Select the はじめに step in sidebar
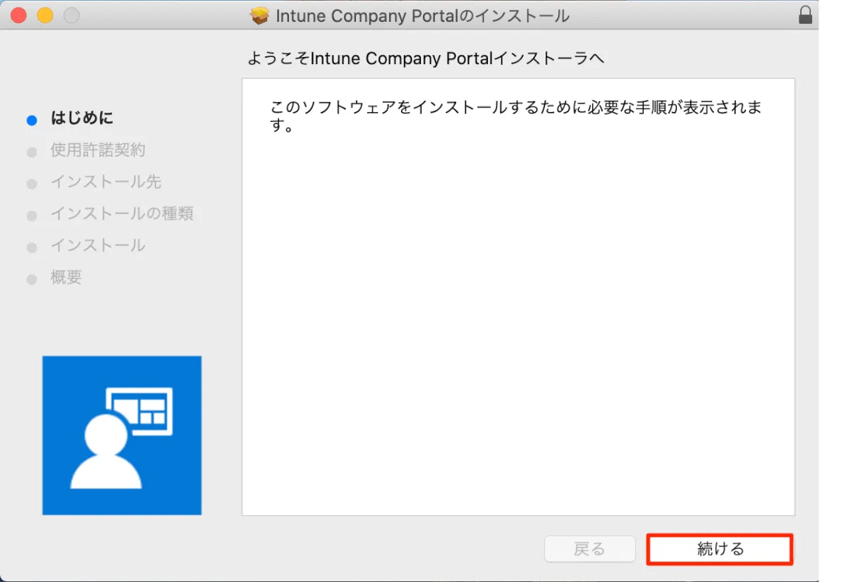Screen dimensions: 846x582 point(82,118)
